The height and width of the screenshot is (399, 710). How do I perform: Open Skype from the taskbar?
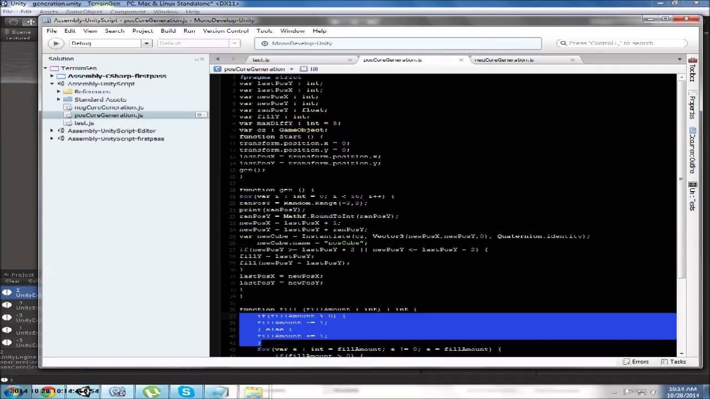click(185, 392)
